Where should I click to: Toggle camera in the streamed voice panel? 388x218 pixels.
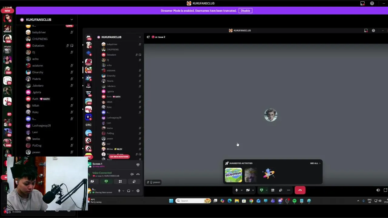92,181
